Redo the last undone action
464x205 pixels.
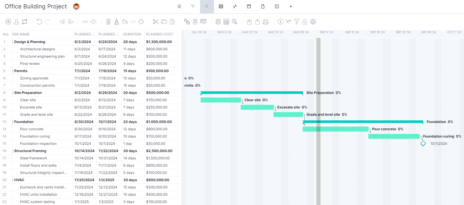48,22
